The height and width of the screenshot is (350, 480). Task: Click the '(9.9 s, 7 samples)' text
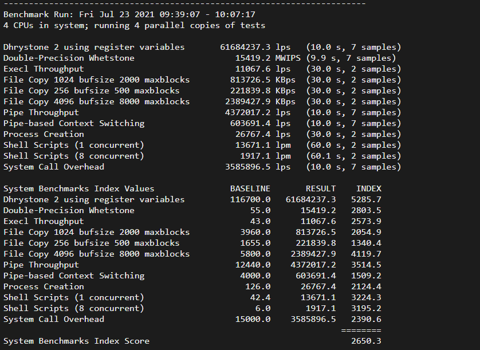click(x=351, y=58)
